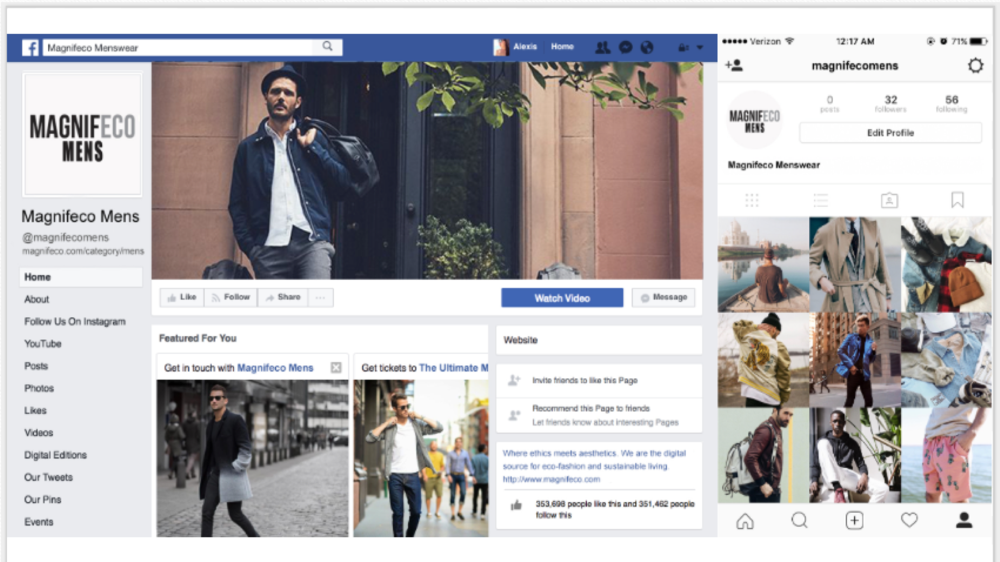1000x562 pixels.
Task: Open Instagram saved bookmark tab
Action: click(957, 200)
